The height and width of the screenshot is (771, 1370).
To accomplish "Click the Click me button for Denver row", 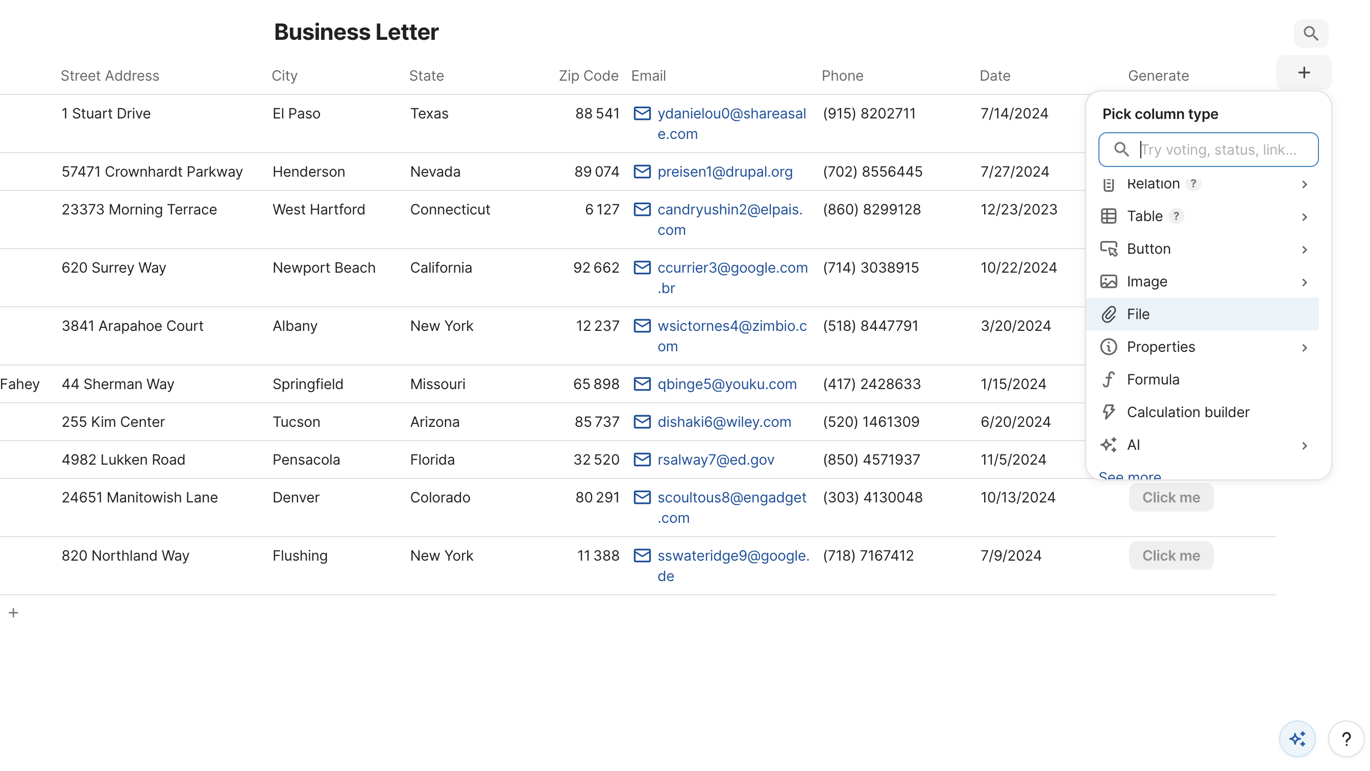I will tap(1170, 497).
